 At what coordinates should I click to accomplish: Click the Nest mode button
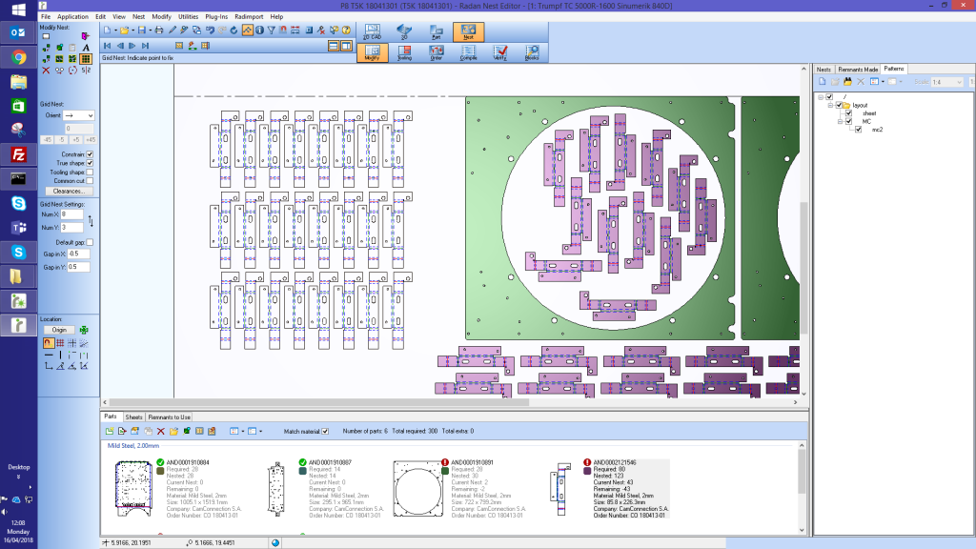(468, 31)
